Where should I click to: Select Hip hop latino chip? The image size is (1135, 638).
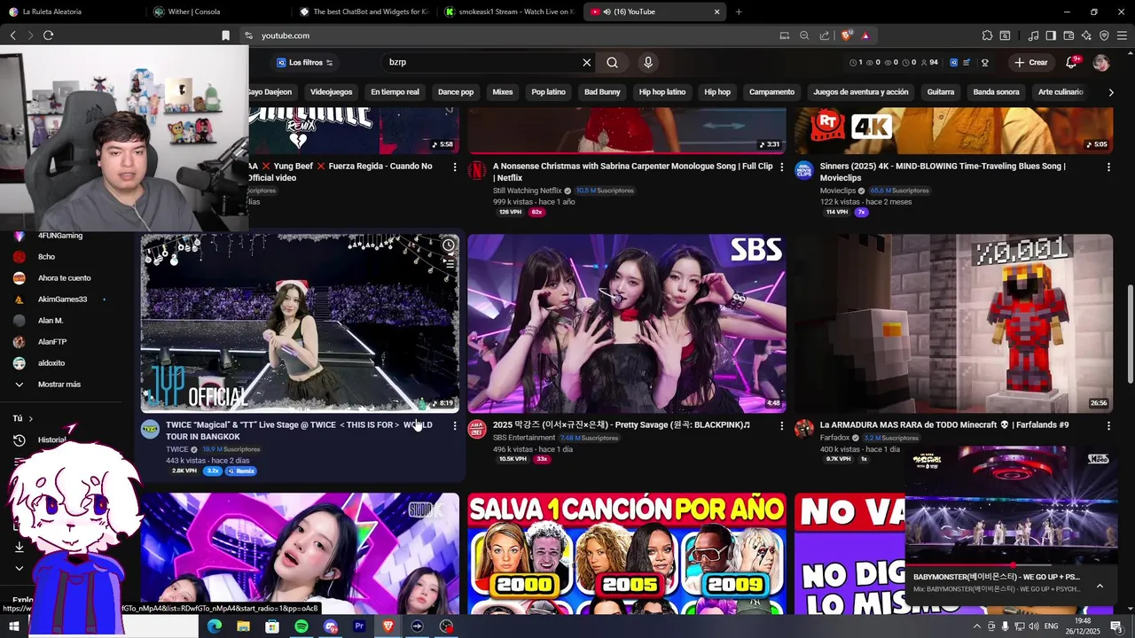[x=662, y=92]
